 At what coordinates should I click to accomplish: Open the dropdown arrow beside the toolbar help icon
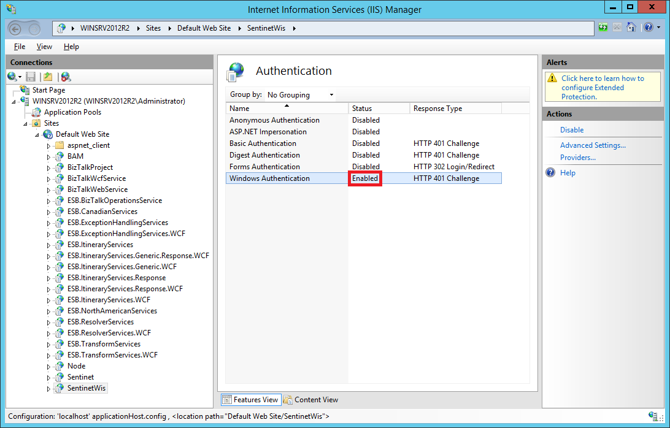pyautogui.click(x=658, y=28)
